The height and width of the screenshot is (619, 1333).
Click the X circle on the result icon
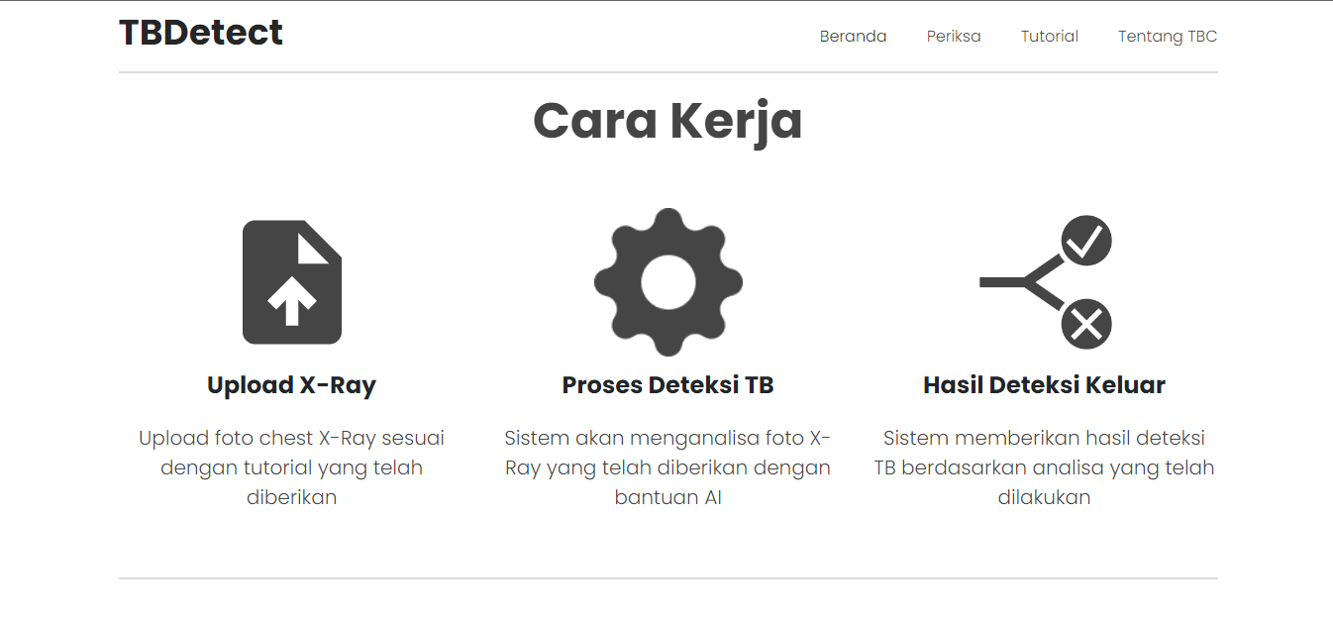(1086, 324)
